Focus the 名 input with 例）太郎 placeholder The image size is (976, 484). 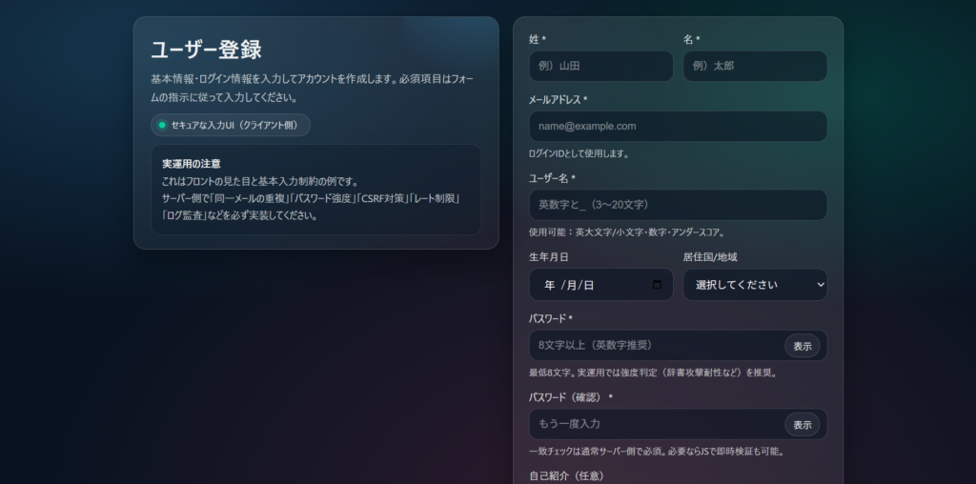[x=755, y=66]
